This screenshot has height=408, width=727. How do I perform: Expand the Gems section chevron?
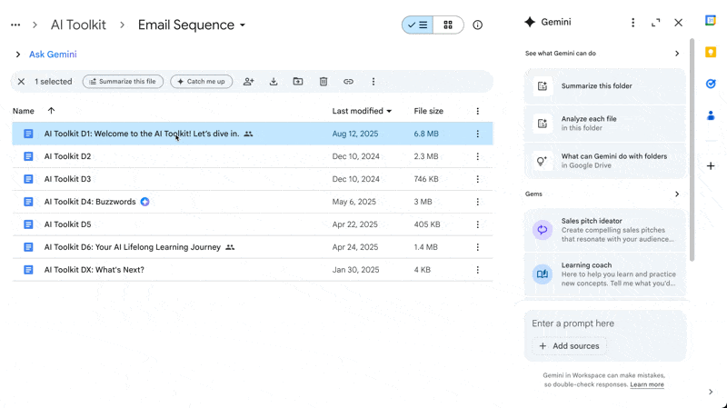click(677, 194)
